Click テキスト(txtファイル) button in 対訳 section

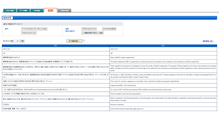90,29
